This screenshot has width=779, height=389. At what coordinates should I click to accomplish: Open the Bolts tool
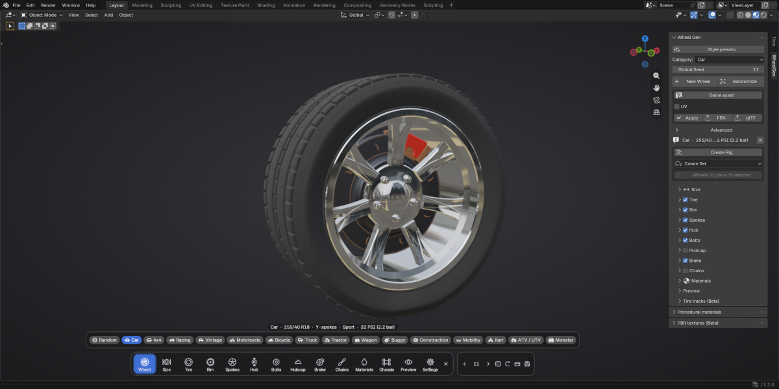(276, 364)
